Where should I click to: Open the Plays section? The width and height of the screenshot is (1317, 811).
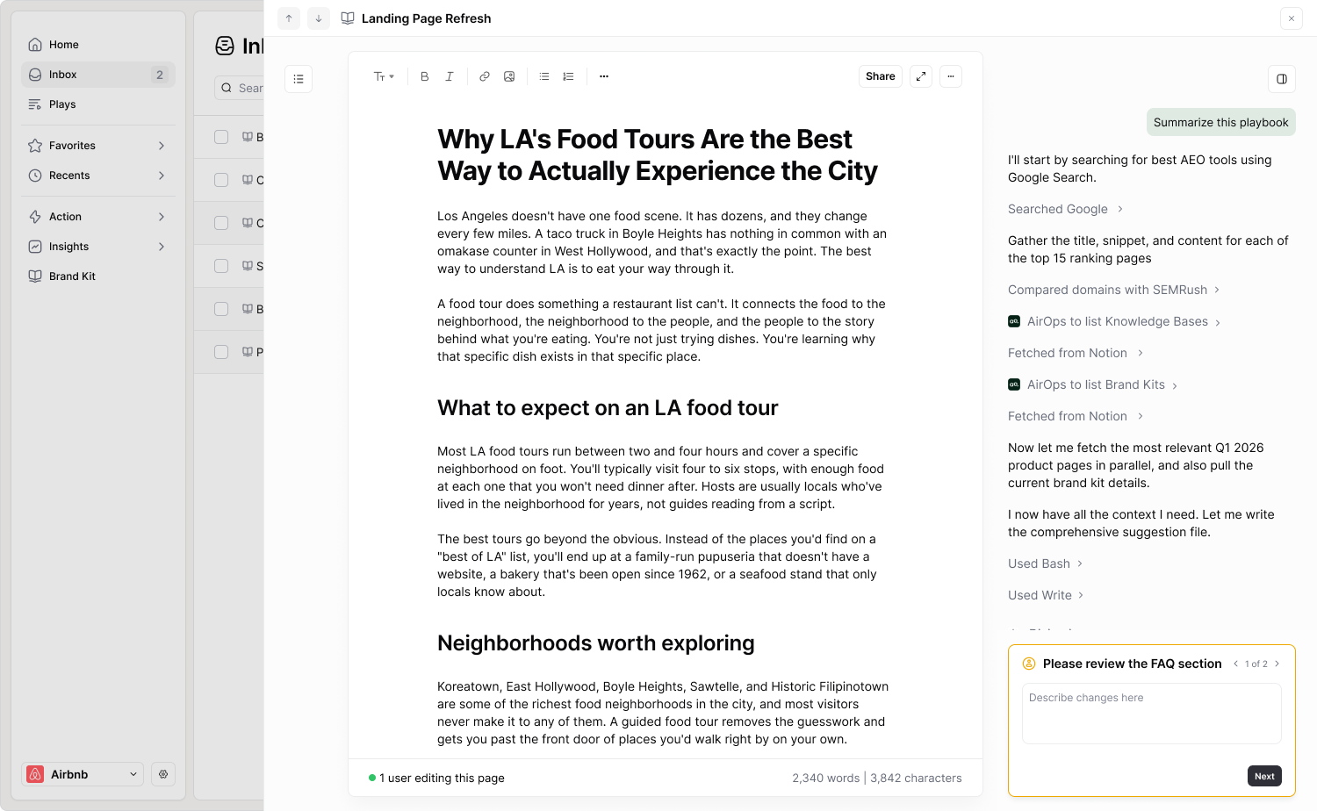62,104
